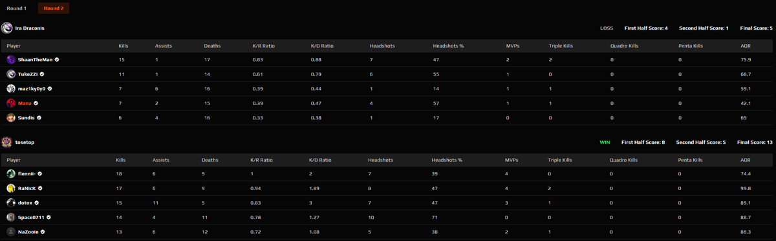Click Mana's ADR value 42.1
The width and height of the screenshot is (776, 241).
(746, 103)
